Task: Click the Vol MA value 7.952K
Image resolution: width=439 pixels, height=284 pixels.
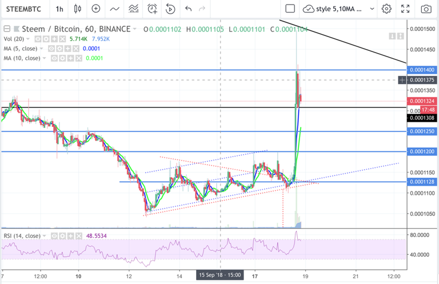Action: [x=101, y=39]
